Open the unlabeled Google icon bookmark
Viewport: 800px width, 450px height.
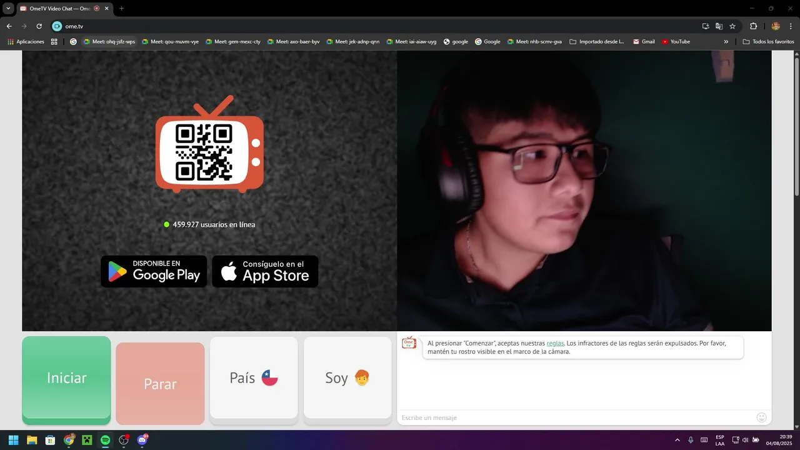tap(73, 42)
